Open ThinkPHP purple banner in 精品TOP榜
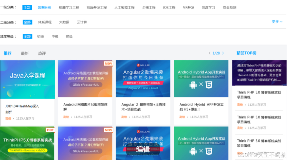Image resolution: width=287 pixels, height=160 pixels. 259,73
